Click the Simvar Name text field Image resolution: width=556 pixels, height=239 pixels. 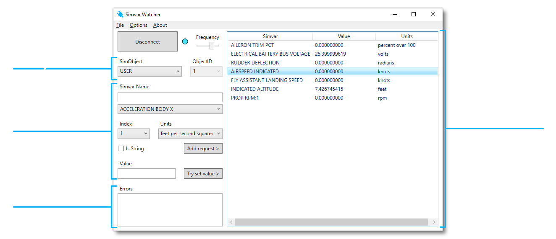170,98
